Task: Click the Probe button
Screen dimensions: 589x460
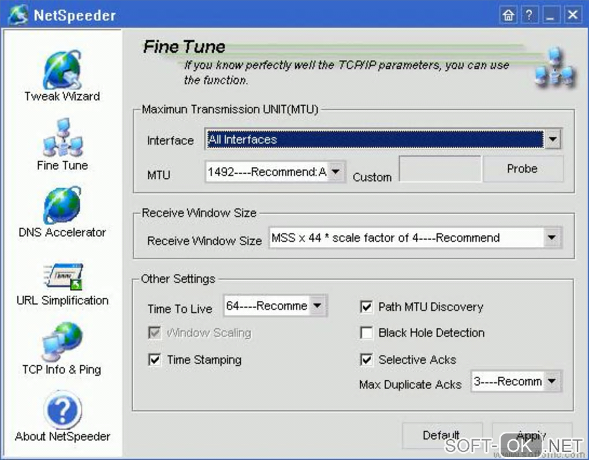Action: (x=523, y=169)
